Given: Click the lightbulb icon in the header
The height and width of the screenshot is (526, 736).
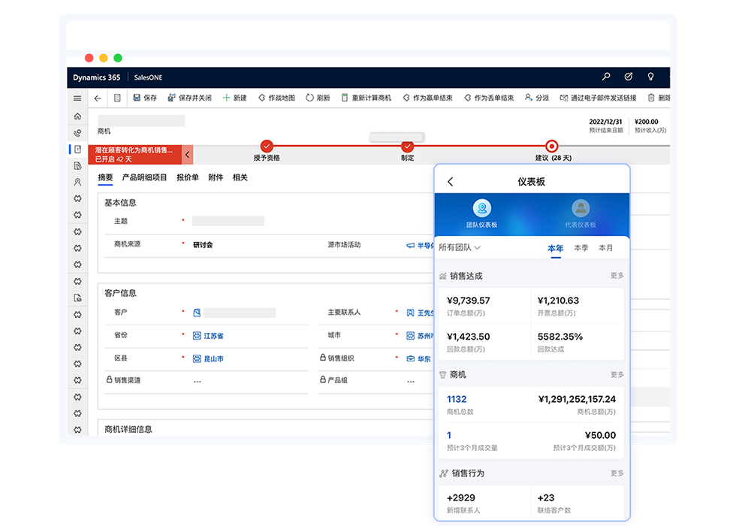Looking at the screenshot, I should 650,77.
